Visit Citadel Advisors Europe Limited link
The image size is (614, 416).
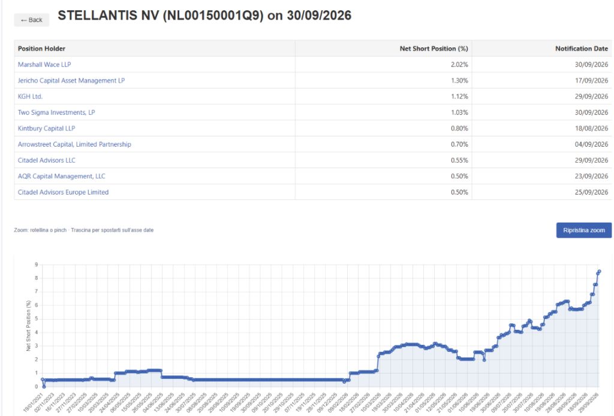[63, 192]
